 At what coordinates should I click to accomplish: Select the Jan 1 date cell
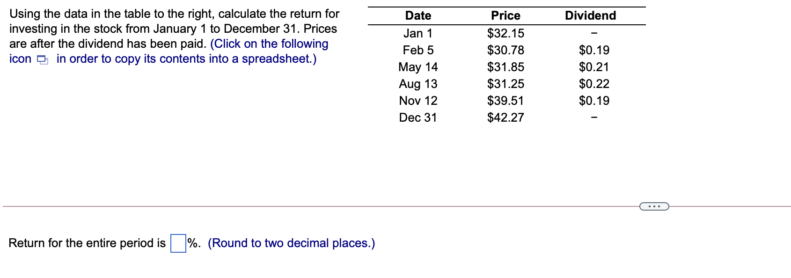click(x=418, y=33)
